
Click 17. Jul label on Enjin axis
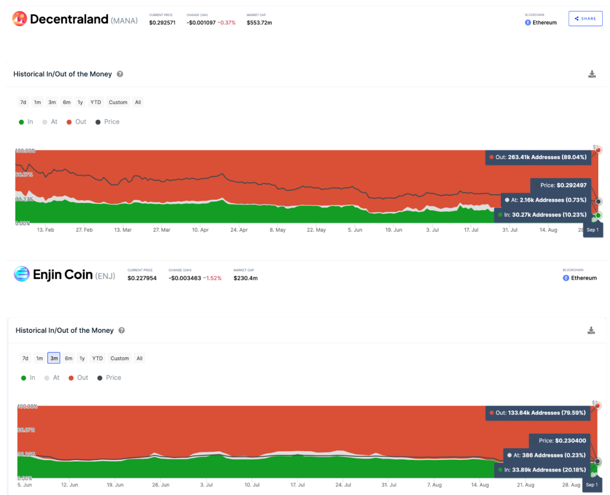pos(298,485)
